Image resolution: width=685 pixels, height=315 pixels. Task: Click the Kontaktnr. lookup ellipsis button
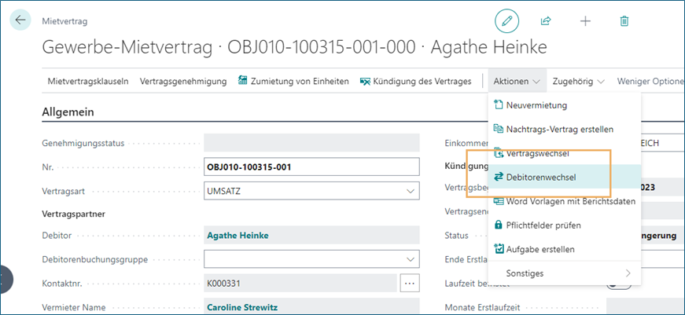pyautogui.click(x=407, y=283)
